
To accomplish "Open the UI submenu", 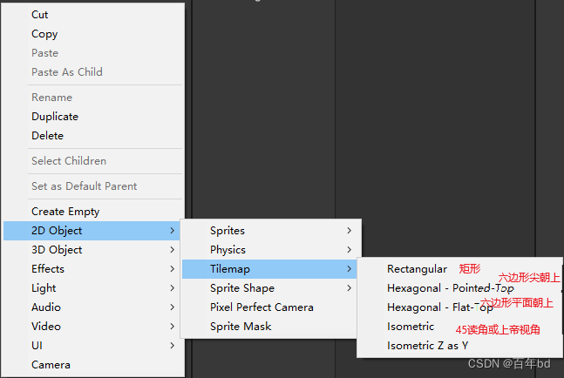I will pos(37,346).
